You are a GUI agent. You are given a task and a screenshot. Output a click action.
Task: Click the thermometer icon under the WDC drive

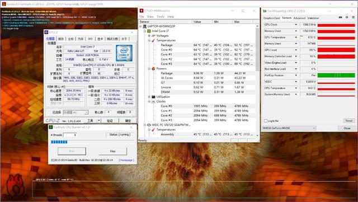coord(153,130)
